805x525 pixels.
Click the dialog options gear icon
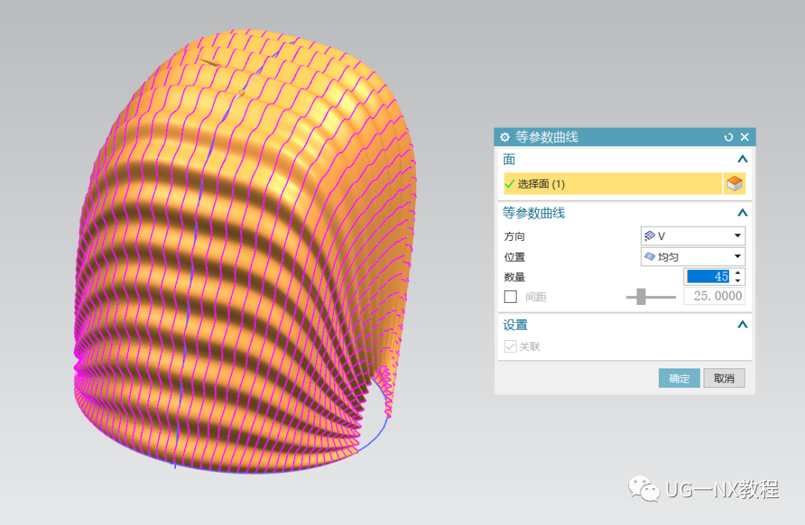[x=505, y=137]
